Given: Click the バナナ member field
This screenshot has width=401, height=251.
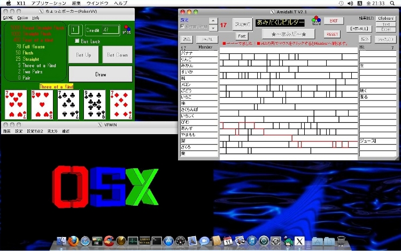Looking at the screenshot, I should (199, 53).
